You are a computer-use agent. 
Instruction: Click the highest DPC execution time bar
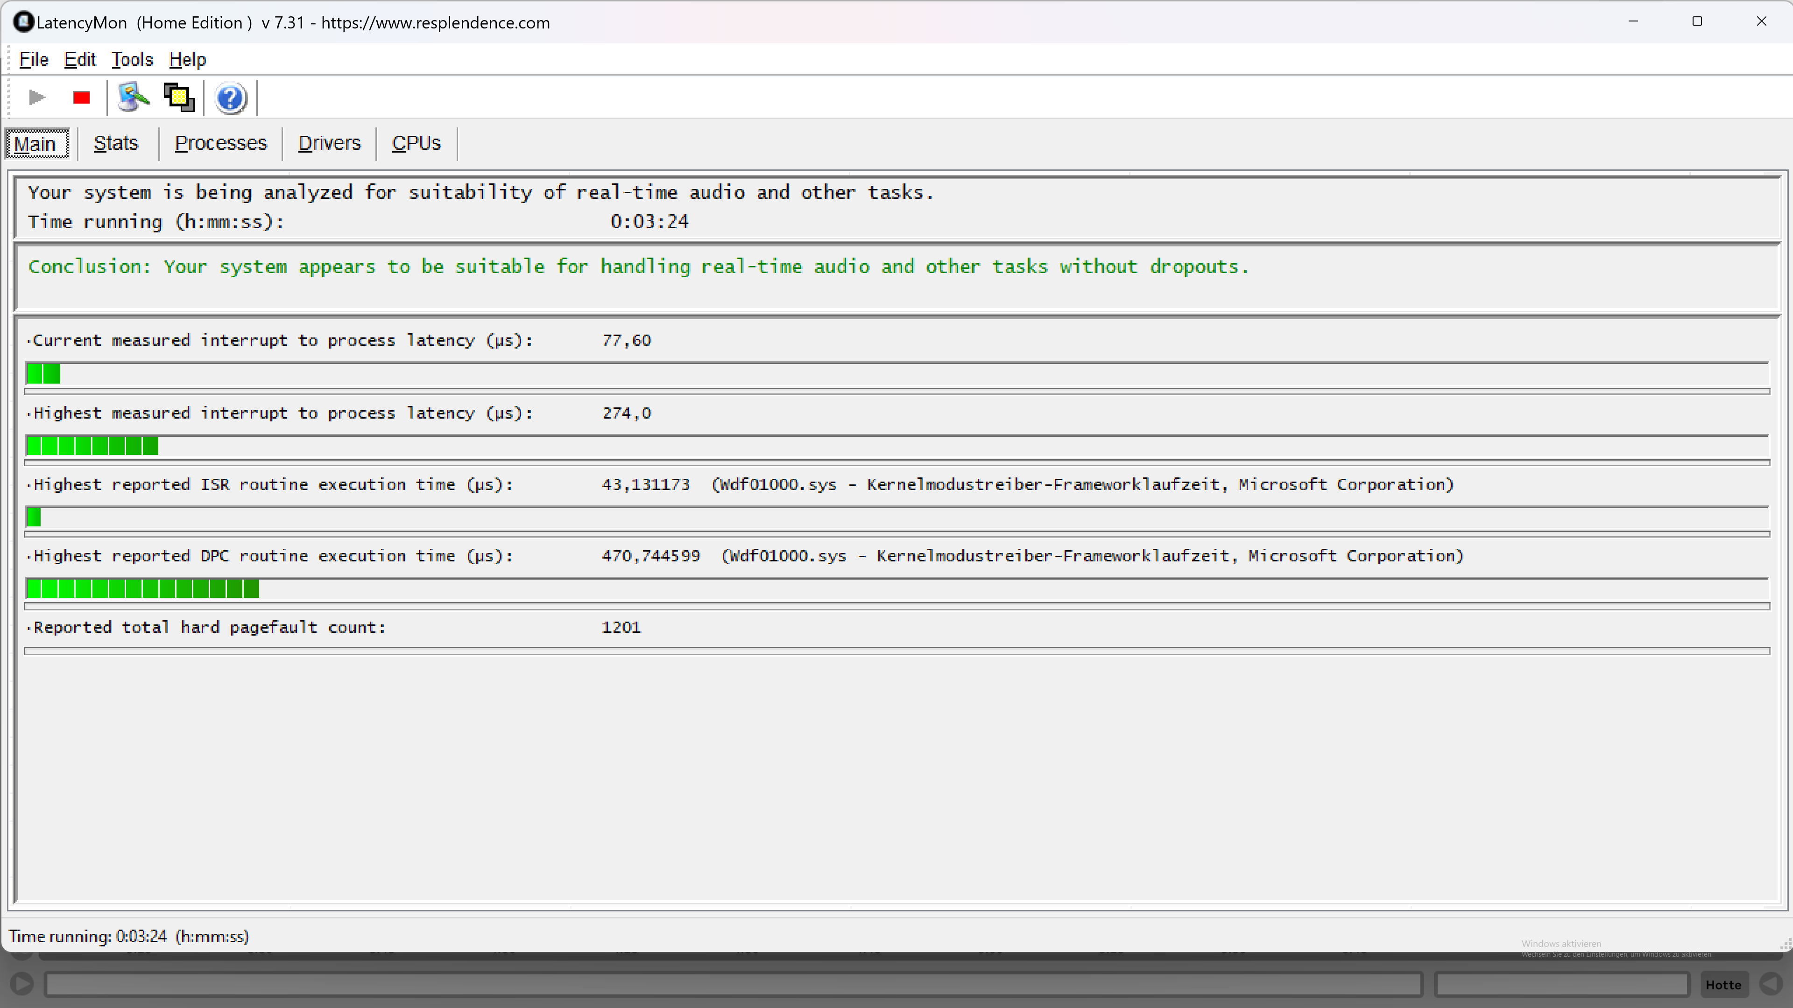click(x=896, y=589)
